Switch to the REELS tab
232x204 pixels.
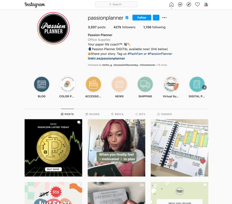117,114
